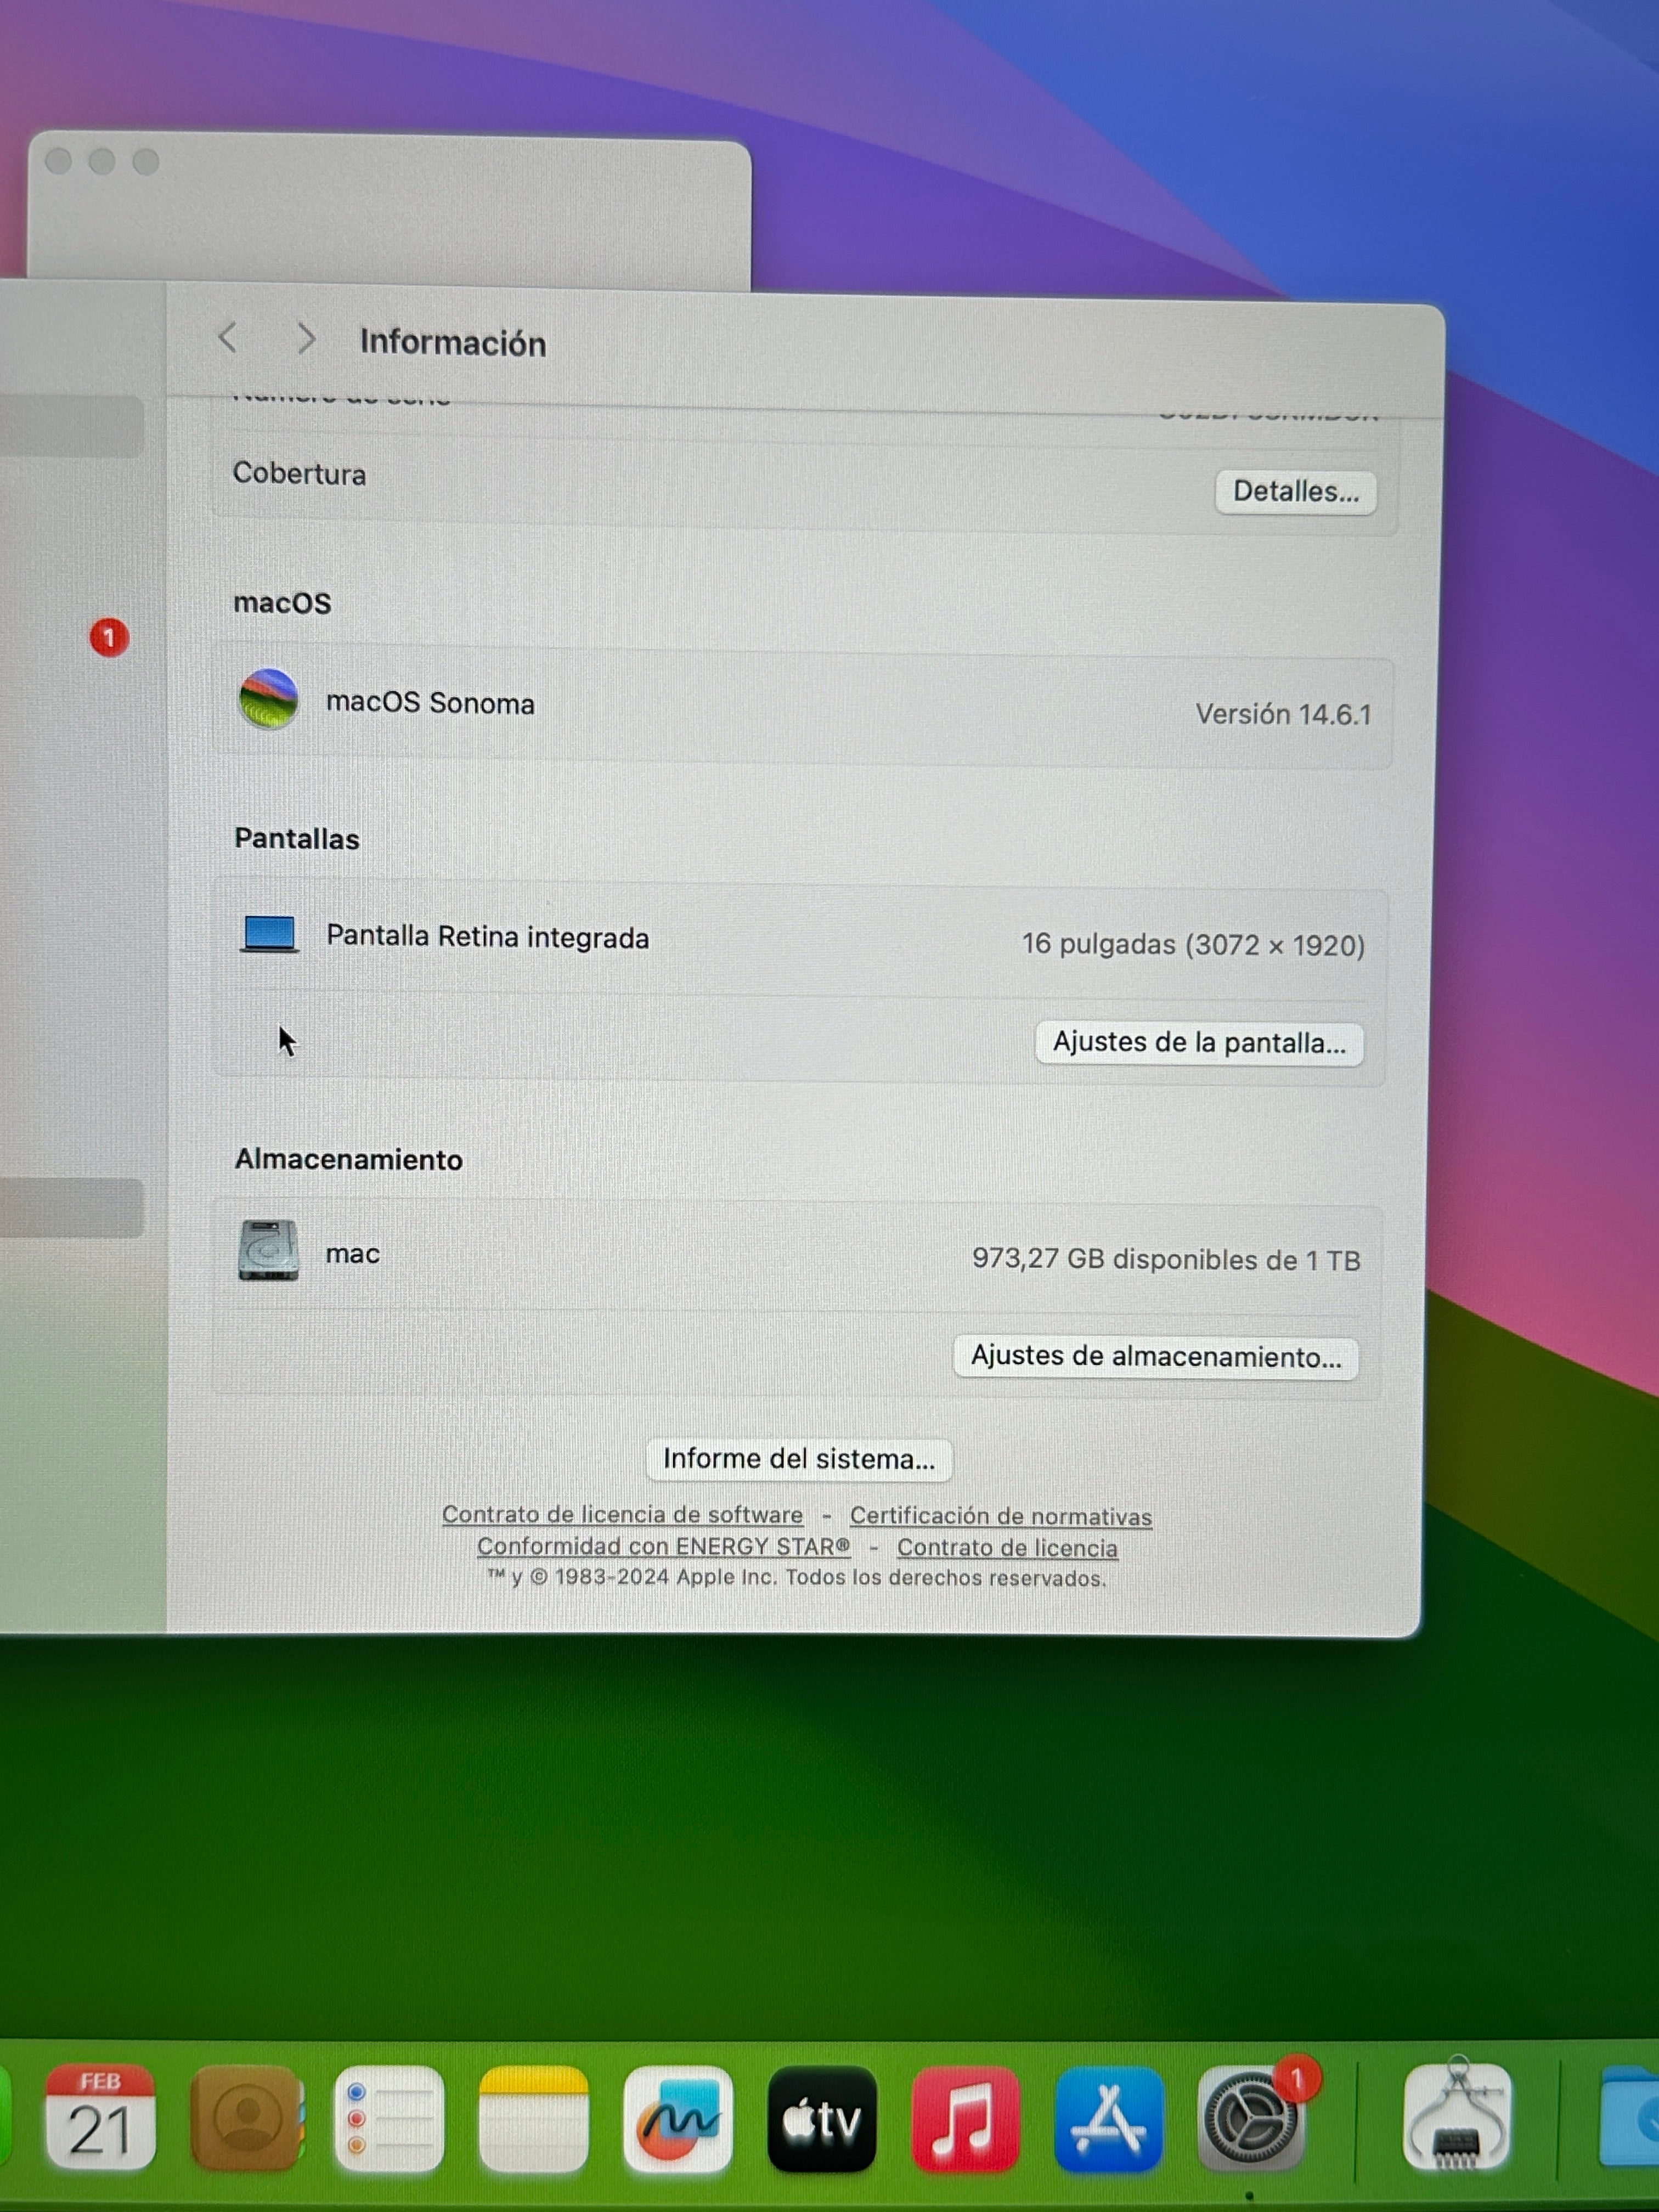The image size is (1659, 2212).
Task: Go forward with the right chevron
Action: pyautogui.click(x=306, y=339)
